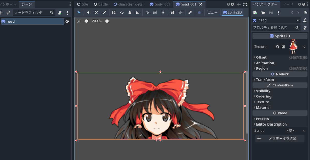
Task: Activate the Scale Mode tool
Action: [104, 12]
